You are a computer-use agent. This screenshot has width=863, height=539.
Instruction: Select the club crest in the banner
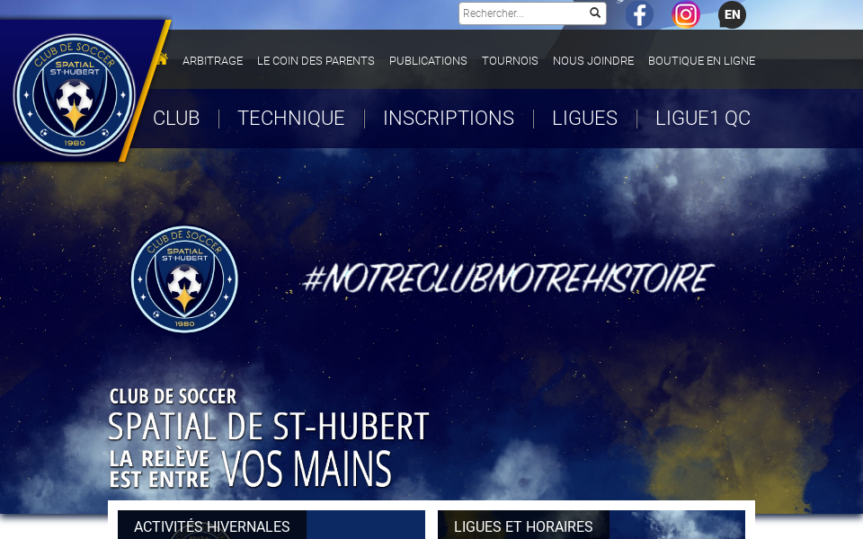pyautogui.click(x=184, y=279)
